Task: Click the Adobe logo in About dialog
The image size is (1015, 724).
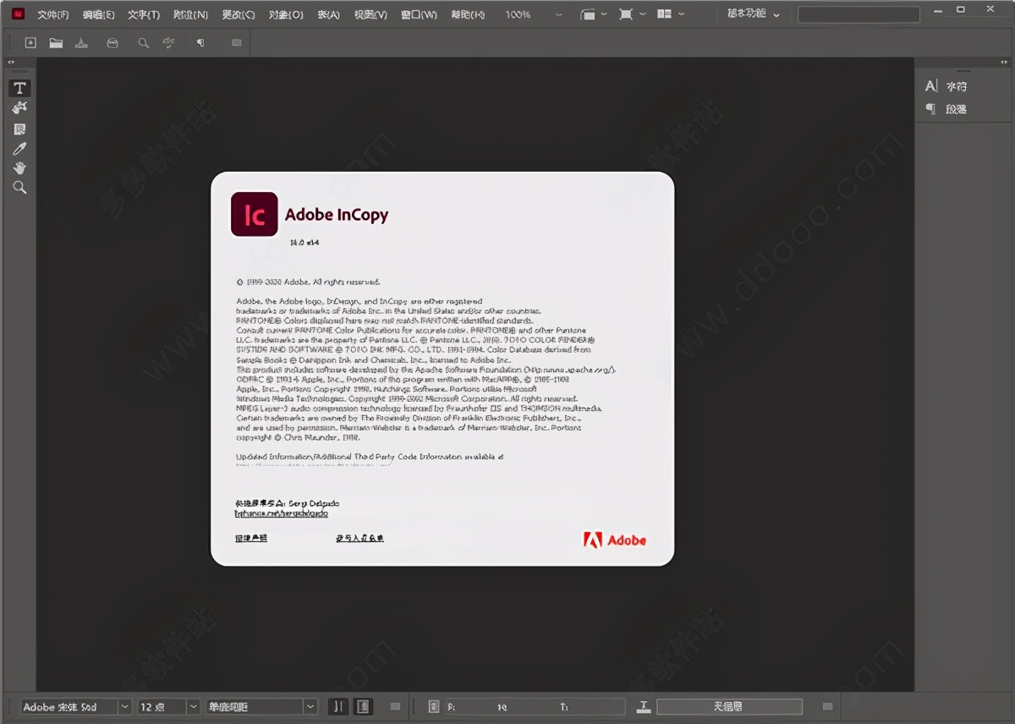Action: coord(615,540)
